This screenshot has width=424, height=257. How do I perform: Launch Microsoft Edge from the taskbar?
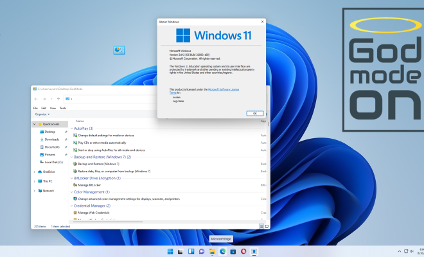pos(222,251)
